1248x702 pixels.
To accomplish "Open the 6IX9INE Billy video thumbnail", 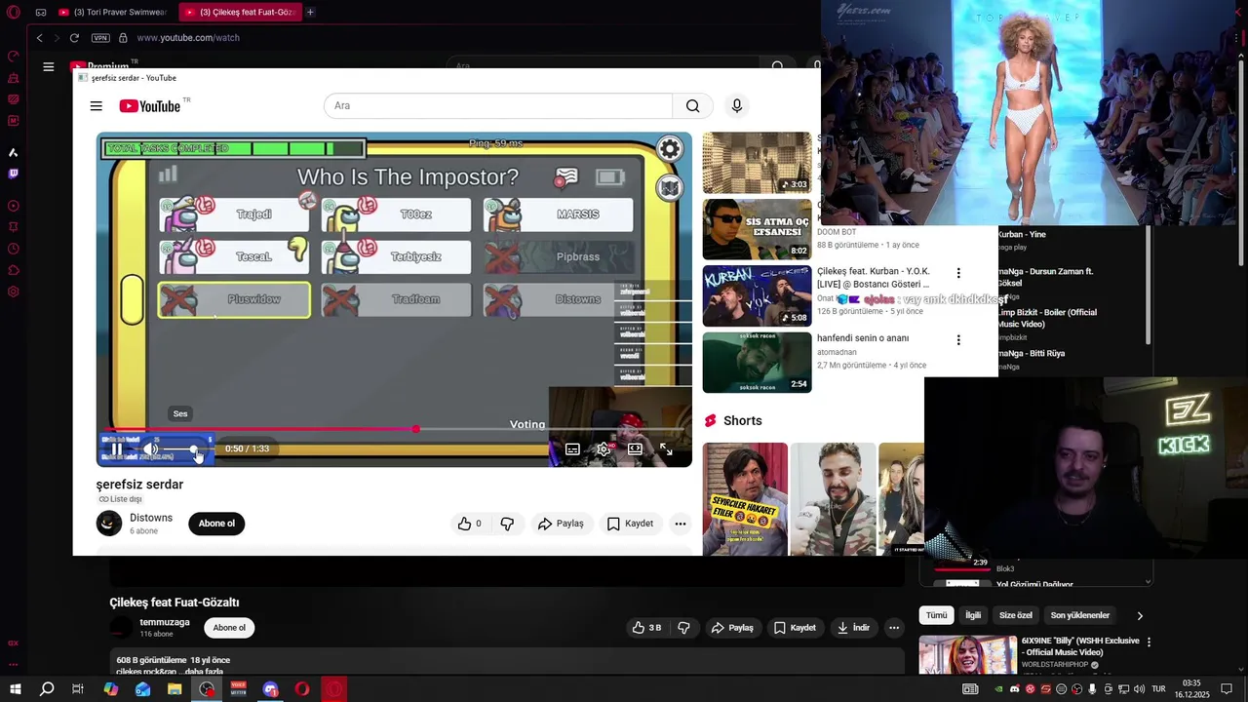I will (x=968, y=655).
